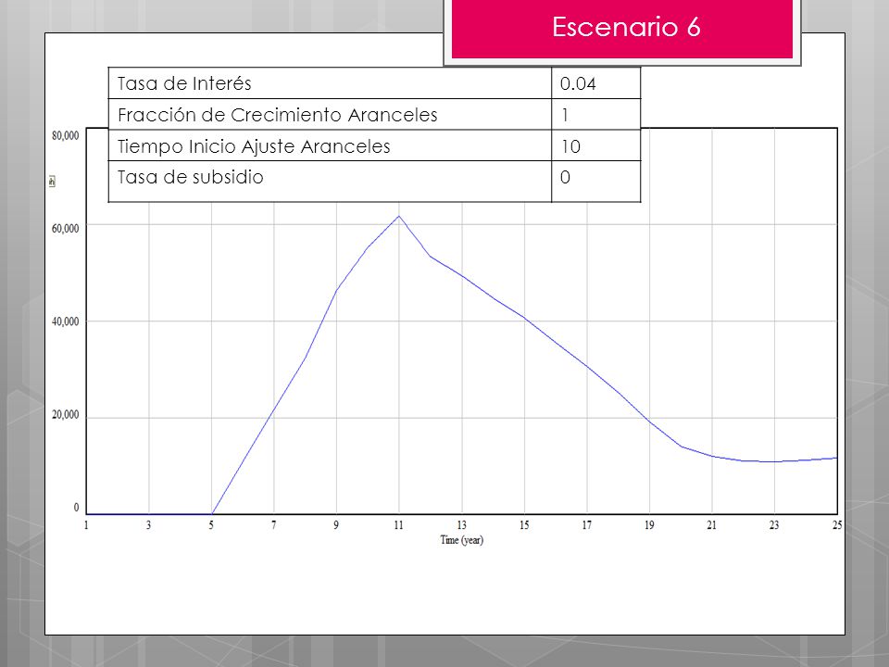
Task: Click x-axis tick label 13
Action: pos(461,525)
